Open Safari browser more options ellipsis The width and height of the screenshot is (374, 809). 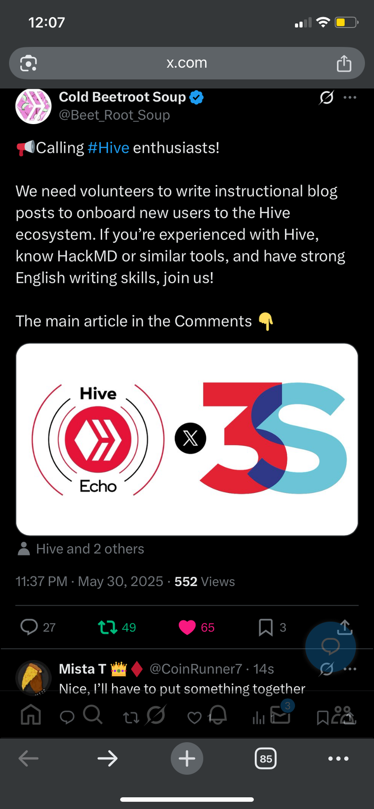pos(338,758)
